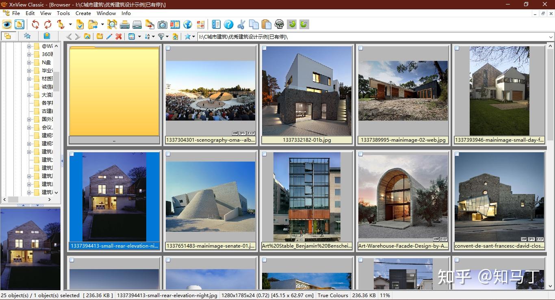Open the address path dropdown arrow
The width and height of the screenshot is (555, 300).
(x=551, y=37)
